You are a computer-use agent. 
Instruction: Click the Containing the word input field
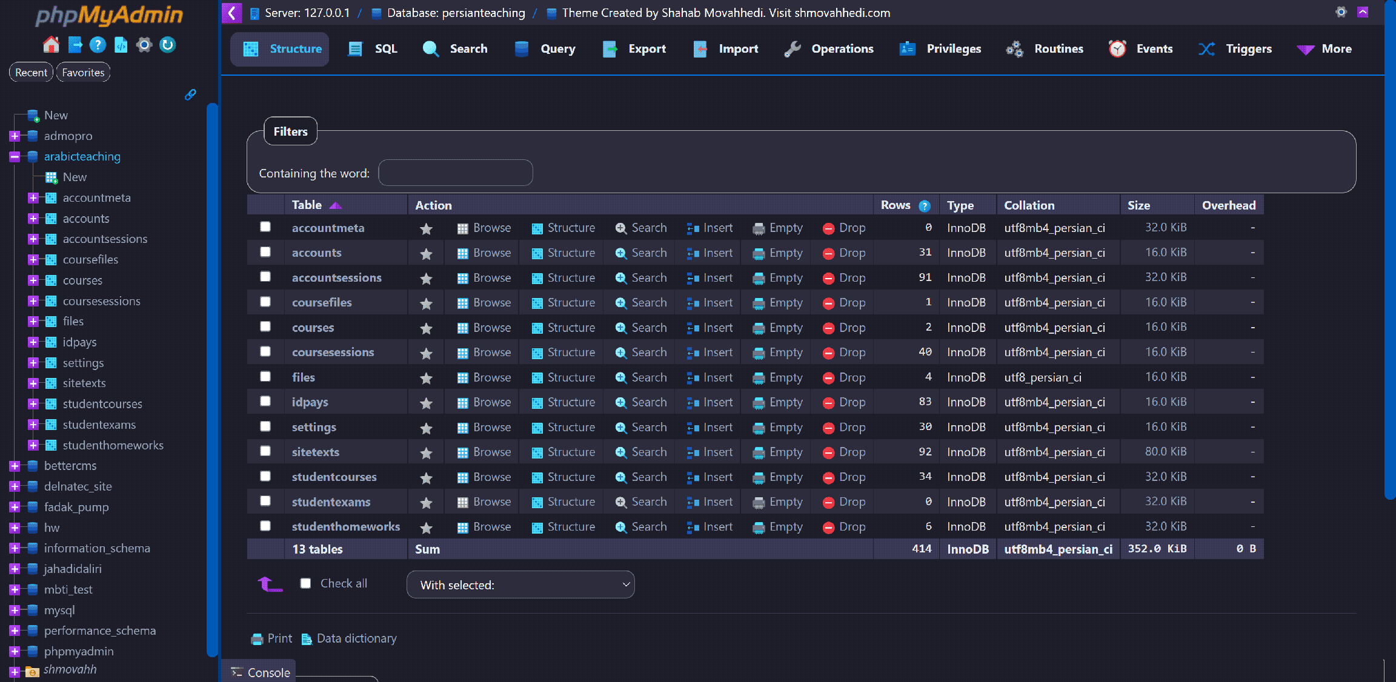coord(456,173)
